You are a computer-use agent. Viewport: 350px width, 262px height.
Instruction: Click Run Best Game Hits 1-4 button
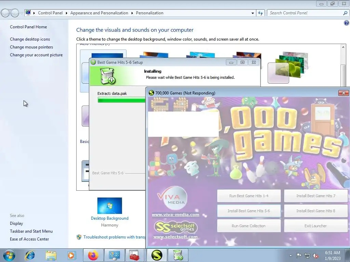point(249,196)
